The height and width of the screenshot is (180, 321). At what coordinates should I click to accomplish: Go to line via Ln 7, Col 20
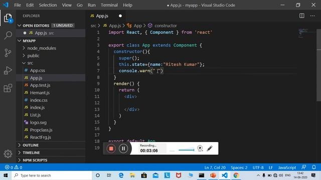point(215,167)
